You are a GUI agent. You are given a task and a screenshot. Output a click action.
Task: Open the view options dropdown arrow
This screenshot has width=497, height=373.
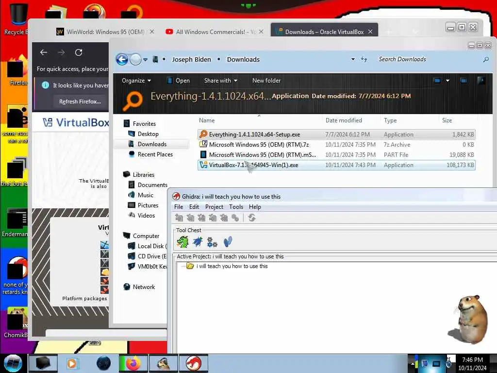pyautogui.click(x=447, y=81)
